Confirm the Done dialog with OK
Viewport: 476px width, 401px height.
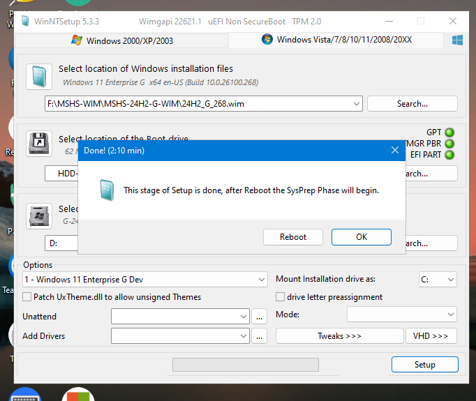pos(362,237)
